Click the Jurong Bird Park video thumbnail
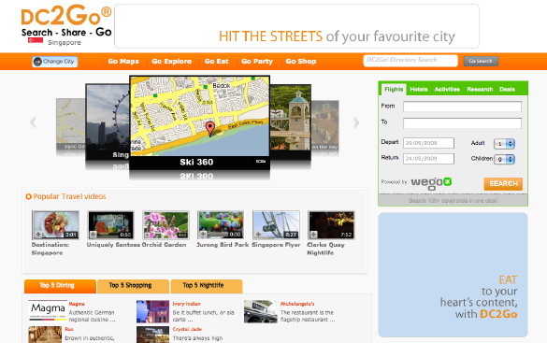The width and height of the screenshot is (547, 343). pos(221,225)
